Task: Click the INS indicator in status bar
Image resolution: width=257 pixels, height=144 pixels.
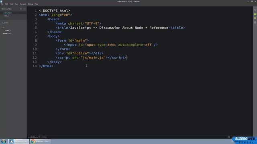Action: 229,137
